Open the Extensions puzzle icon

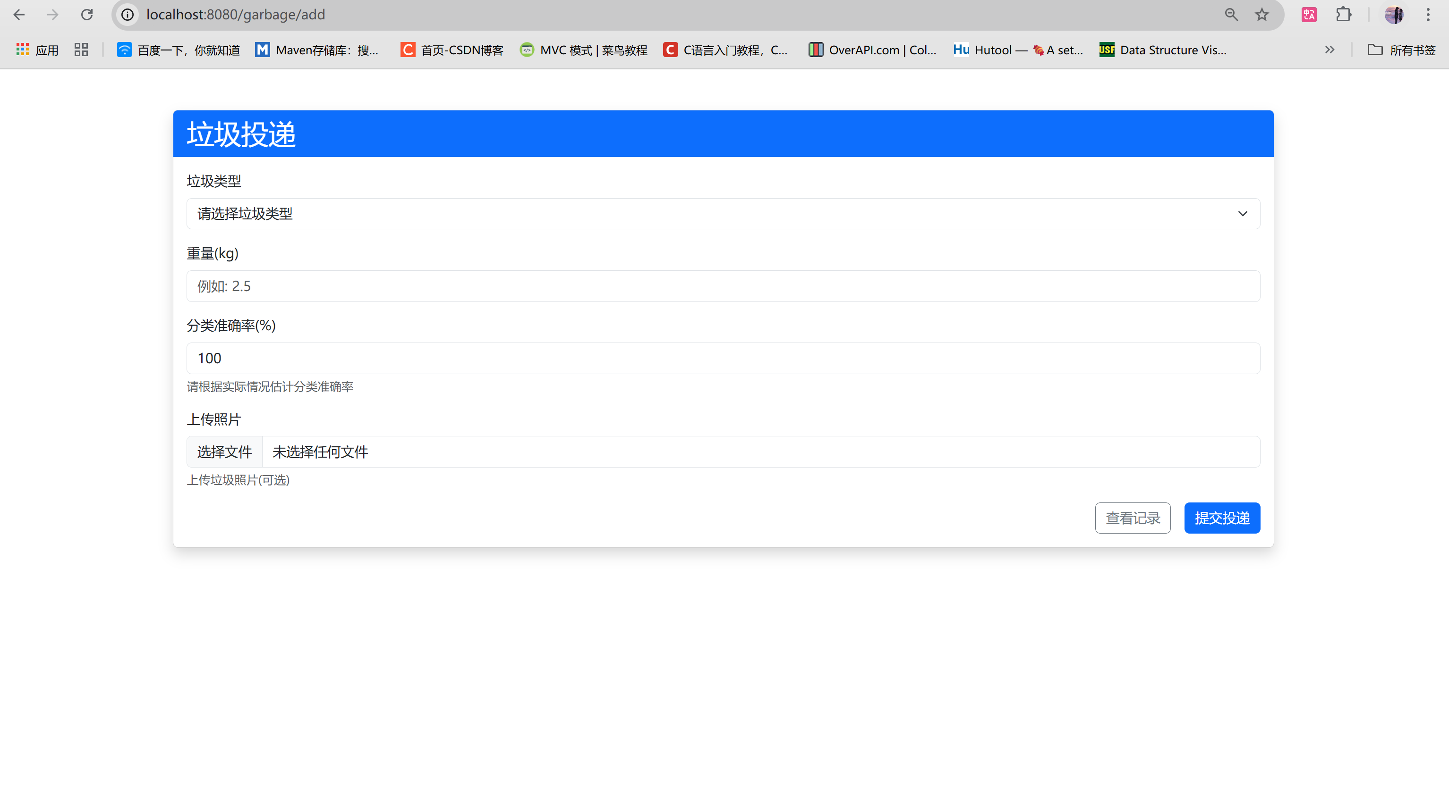[x=1343, y=15]
